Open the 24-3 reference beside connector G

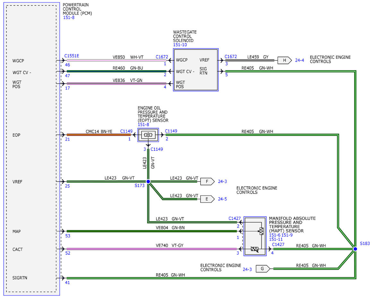[247, 269]
